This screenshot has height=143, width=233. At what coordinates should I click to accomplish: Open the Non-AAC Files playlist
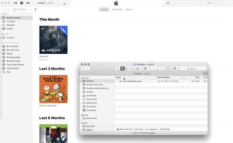click(16, 50)
